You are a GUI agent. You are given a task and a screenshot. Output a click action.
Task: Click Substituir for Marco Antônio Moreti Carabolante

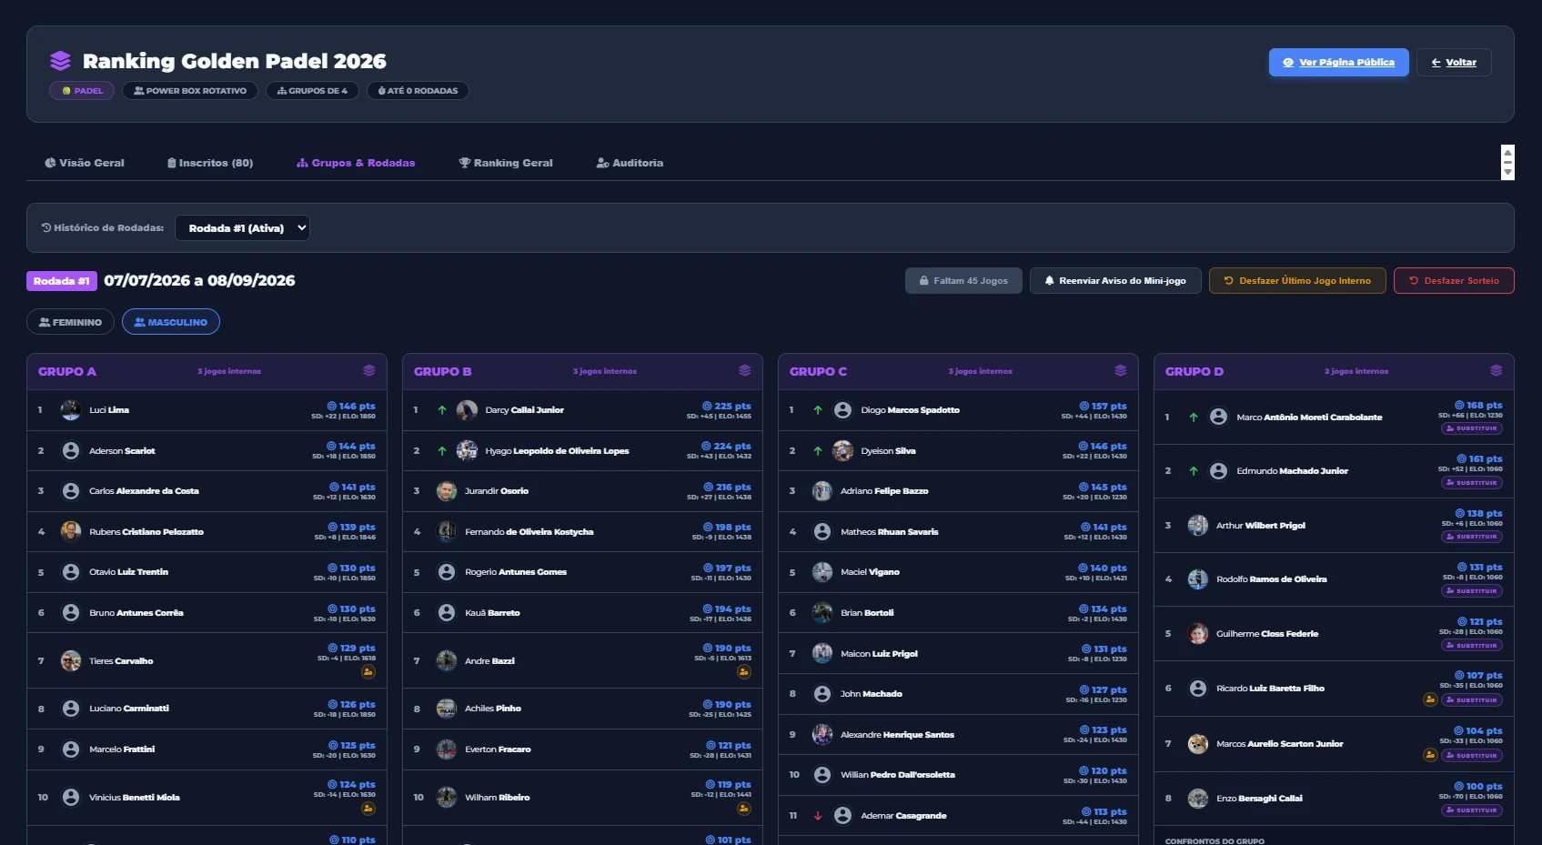pos(1472,428)
